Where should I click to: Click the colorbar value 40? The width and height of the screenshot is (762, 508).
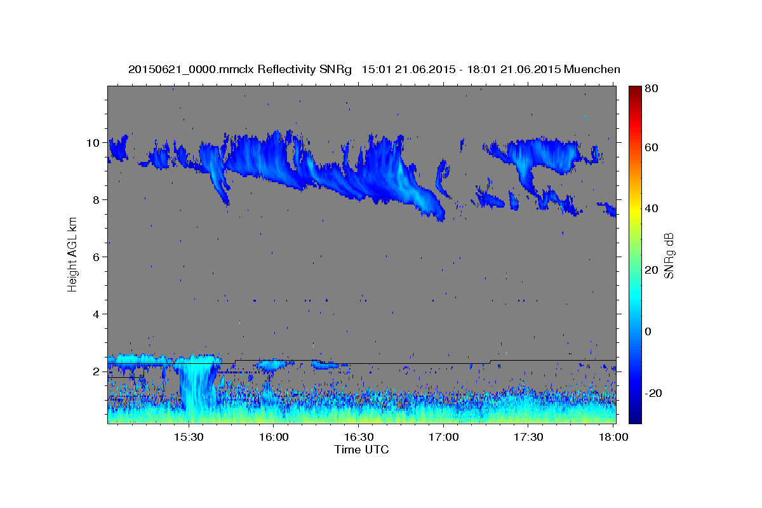pos(653,208)
